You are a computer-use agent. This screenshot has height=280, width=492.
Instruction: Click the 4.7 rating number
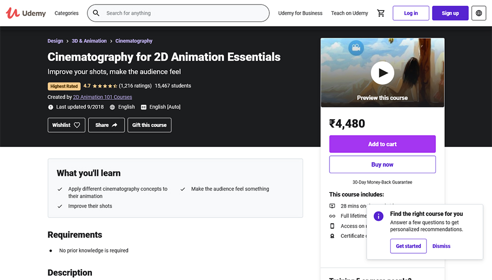point(87,86)
